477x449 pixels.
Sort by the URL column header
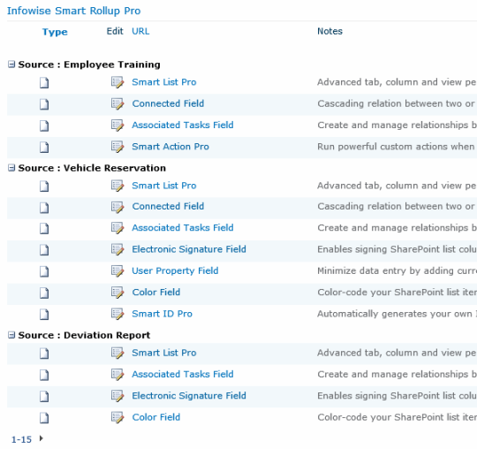tap(140, 31)
